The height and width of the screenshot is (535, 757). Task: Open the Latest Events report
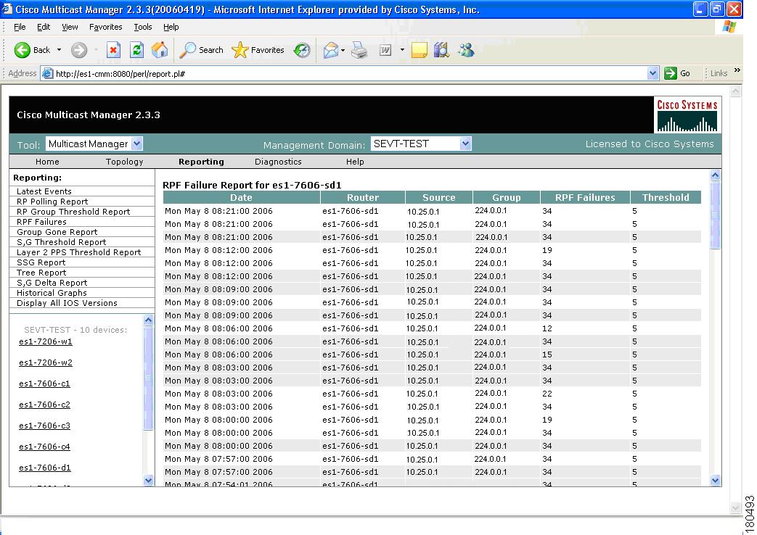[44, 191]
